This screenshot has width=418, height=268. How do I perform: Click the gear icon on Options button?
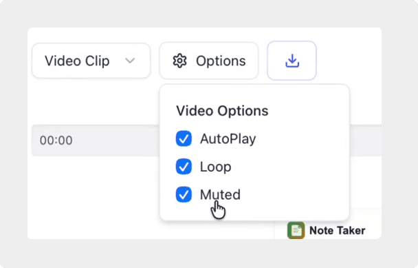pos(179,61)
